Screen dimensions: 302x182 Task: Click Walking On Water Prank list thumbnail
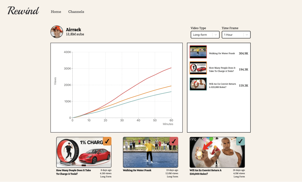point(198,52)
